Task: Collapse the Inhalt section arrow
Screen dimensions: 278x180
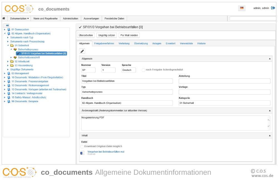Action: tap(270, 136)
